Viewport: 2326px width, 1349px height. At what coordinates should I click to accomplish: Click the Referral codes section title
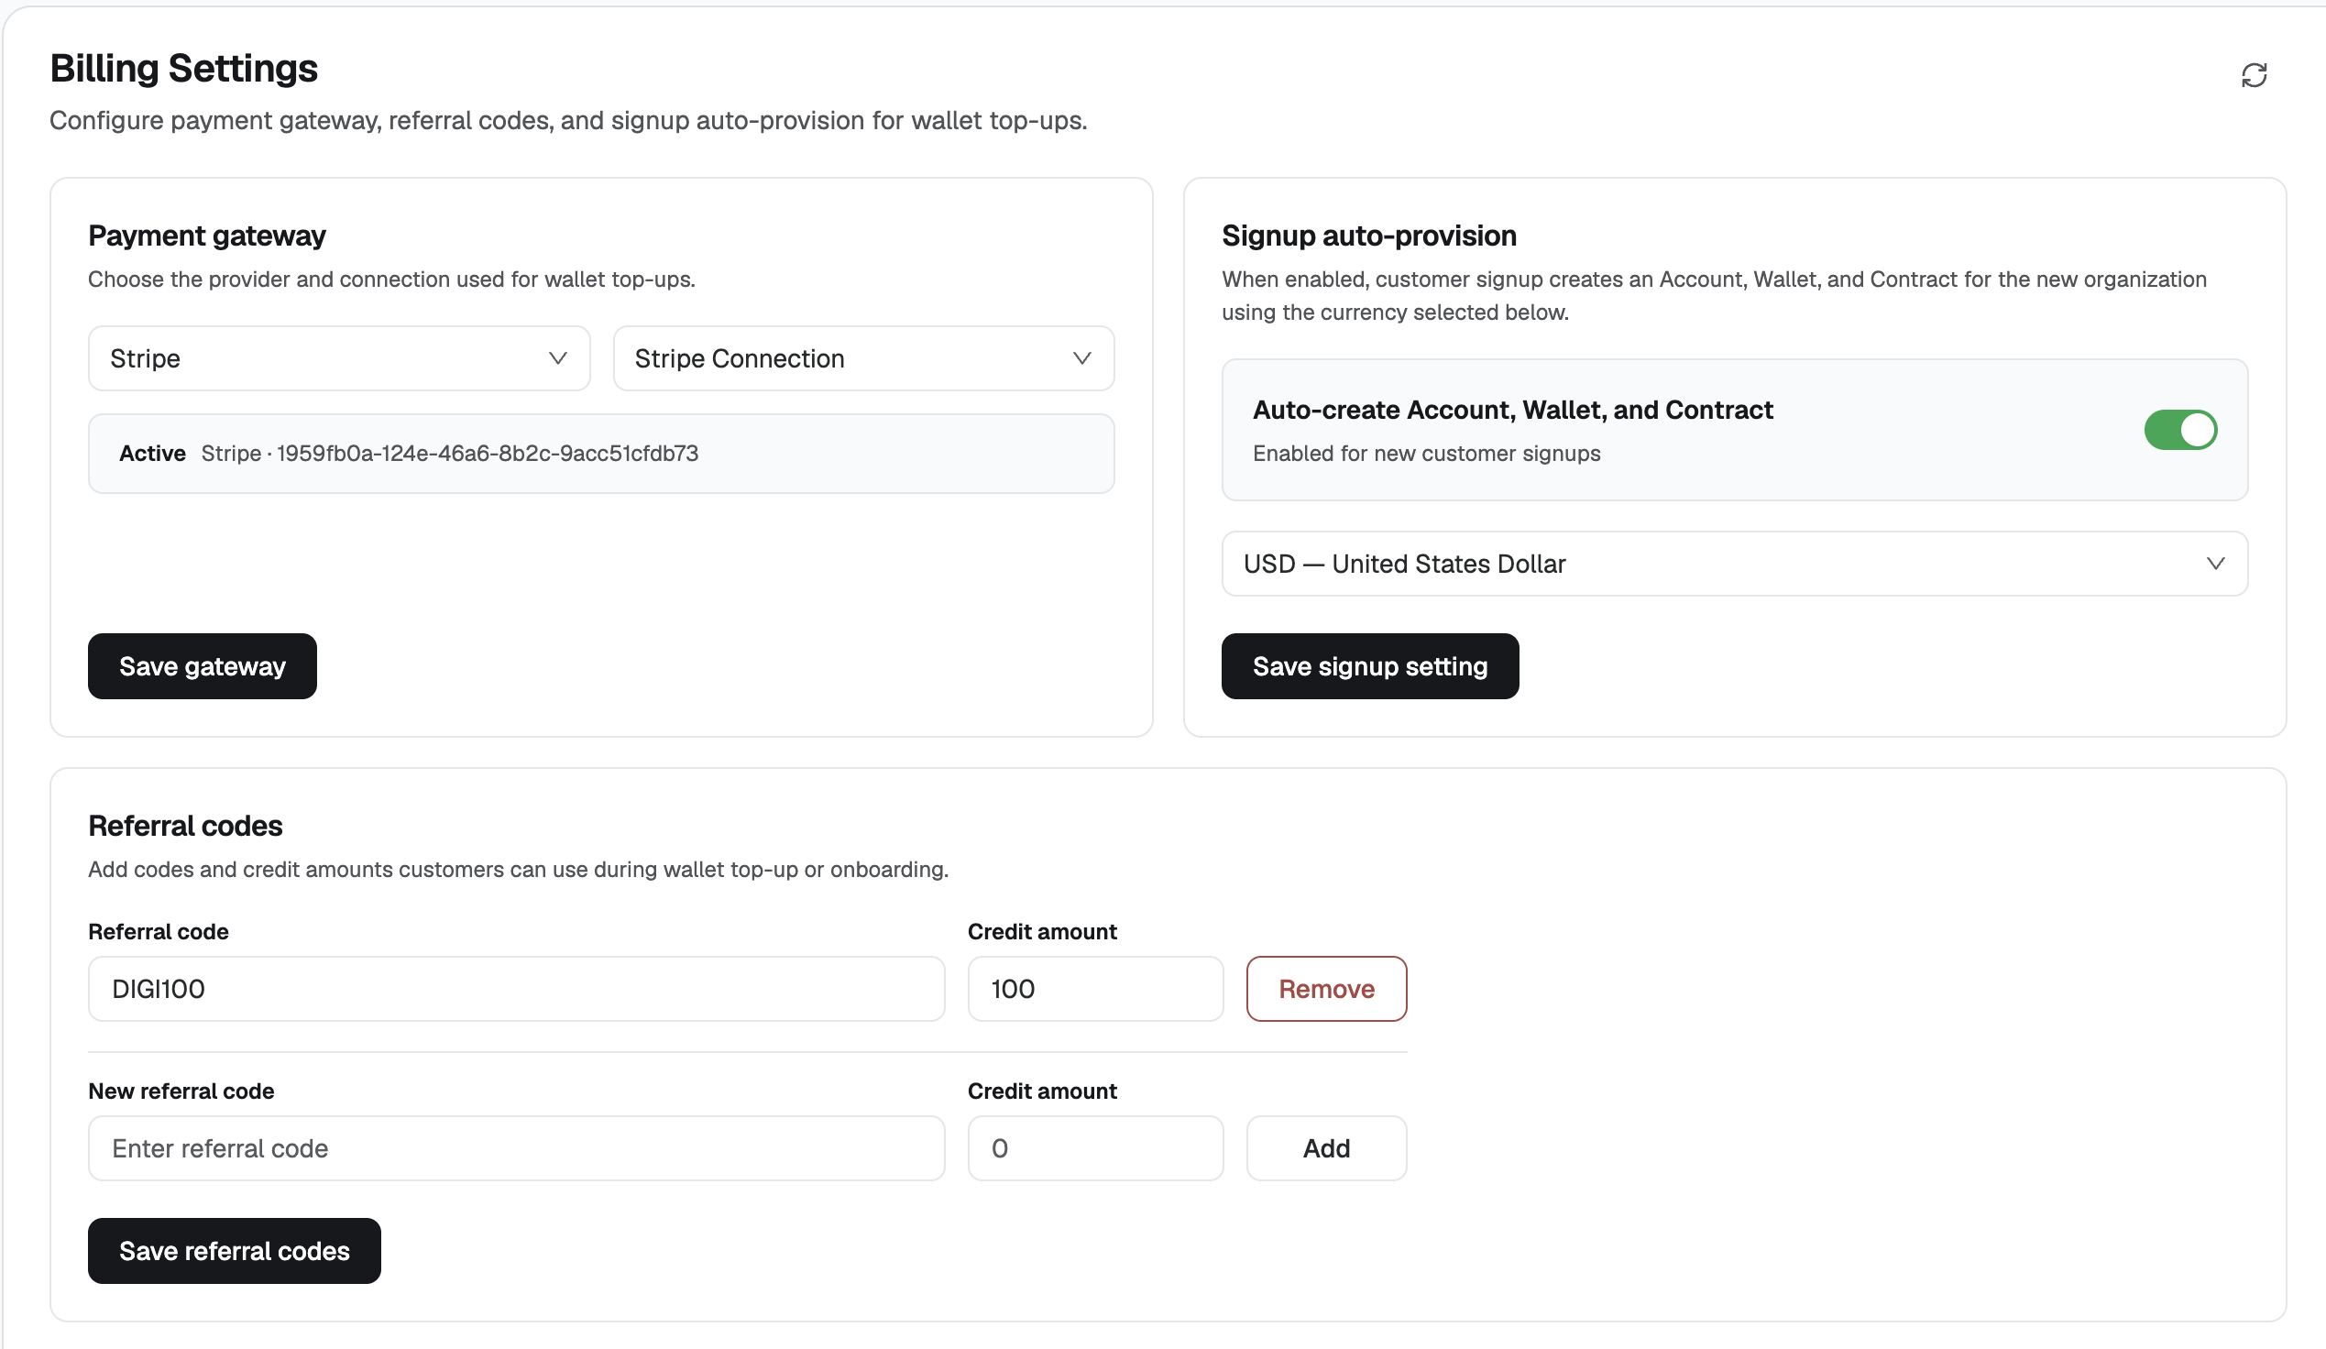185,825
